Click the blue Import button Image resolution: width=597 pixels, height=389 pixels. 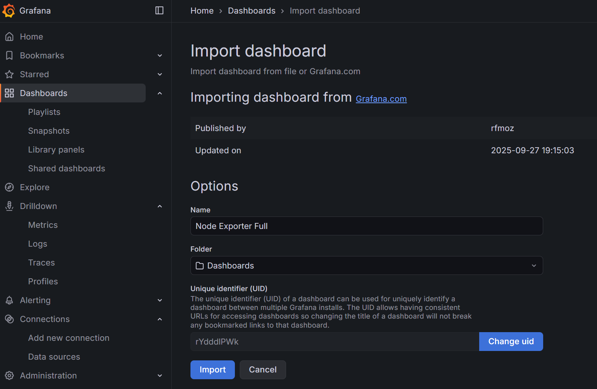pos(212,370)
